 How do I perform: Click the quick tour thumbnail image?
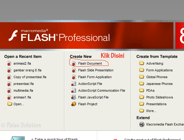(18, 138)
